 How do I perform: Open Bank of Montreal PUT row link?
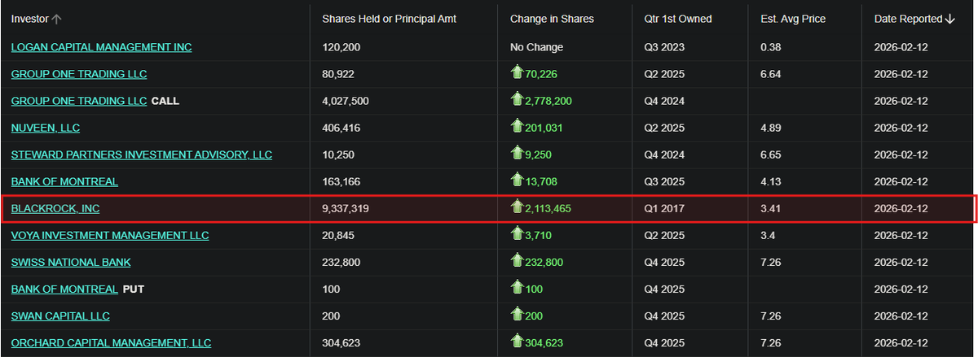coord(64,289)
